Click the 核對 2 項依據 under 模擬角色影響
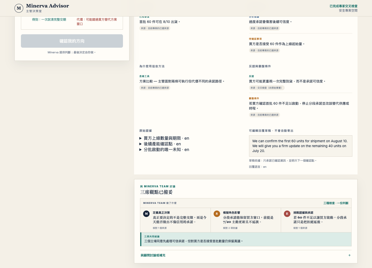 coord(230,228)
